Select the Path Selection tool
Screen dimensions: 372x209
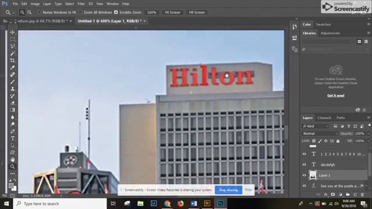[13, 146]
